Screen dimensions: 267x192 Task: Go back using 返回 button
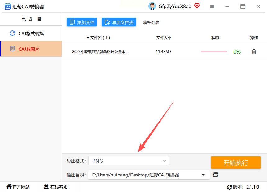click(31, 19)
